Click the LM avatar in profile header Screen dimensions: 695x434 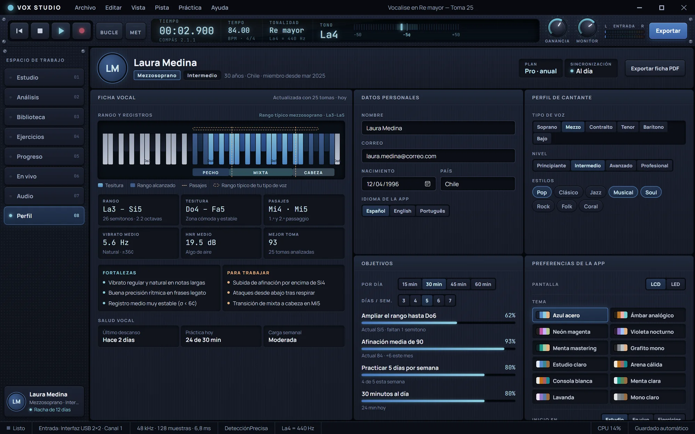(x=112, y=68)
